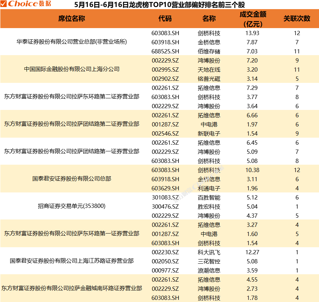Click stock name 胜宏科技
The width and height of the screenshot is (319, 302).
coord(209,206)
